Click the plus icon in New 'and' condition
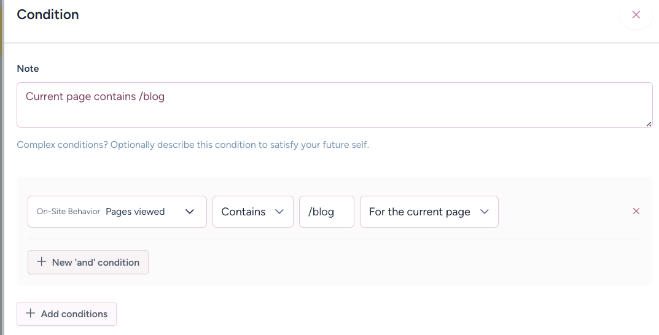 coord(42,262)
